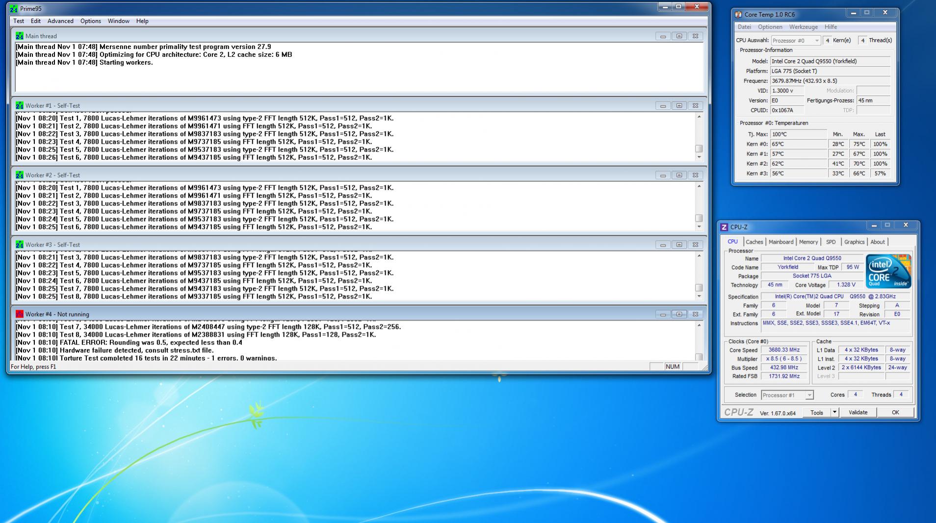
Task: Click the CPU-Z Bus Speed value 432.98 MHz
Action: click(x=784, y=368)
